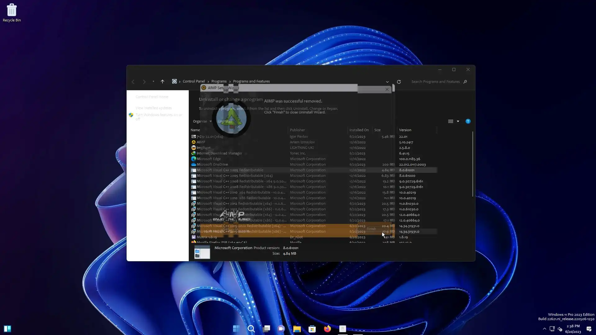Viewport: 596px width, 335px height.
Task: Click the program list vertical scrollbar
Action: click(x=472, y=164)
